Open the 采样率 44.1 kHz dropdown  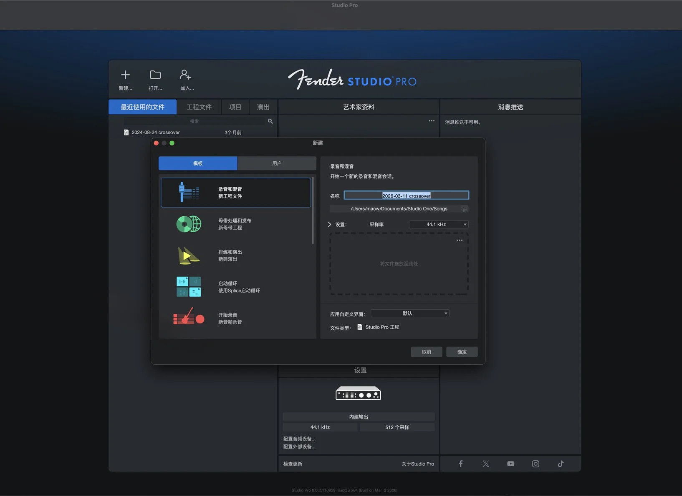coord(438,224)
